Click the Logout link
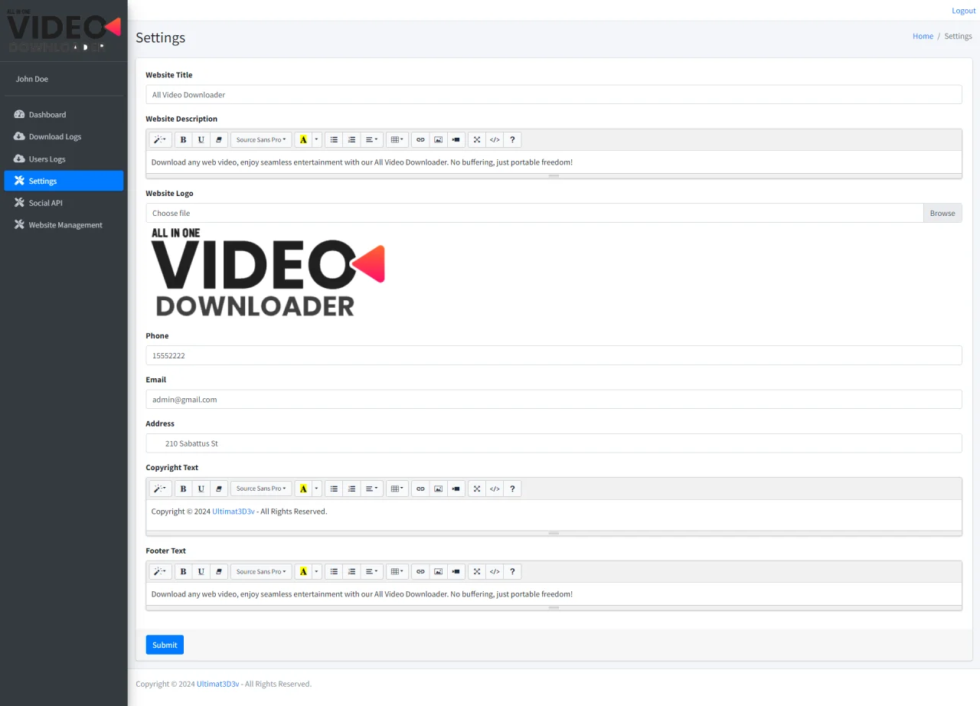This screenshot has width=980, height=706. (x=964, y=11)
